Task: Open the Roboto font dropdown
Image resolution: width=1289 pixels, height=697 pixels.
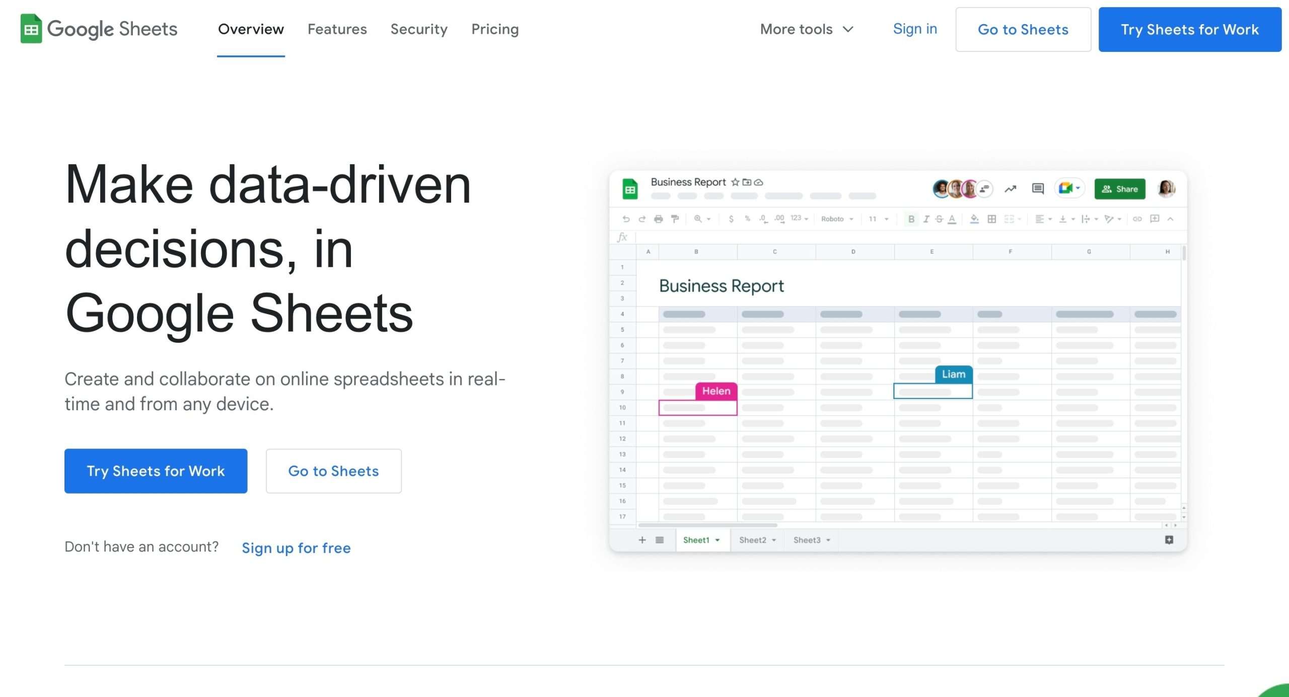Action: [x=837, y=219]
